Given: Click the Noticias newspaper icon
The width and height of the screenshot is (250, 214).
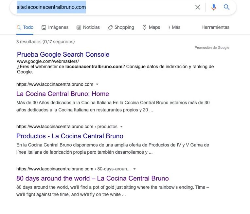Looking at the screenshot, I should click(79, 28).
